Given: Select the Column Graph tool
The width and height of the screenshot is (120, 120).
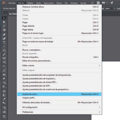Looking at the screenshot, I should coord(4,112).
